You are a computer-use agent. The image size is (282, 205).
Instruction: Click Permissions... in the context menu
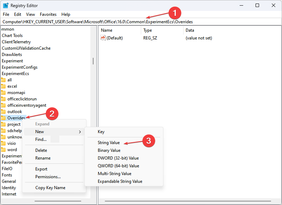pyautogui.click(x=48, y=177)
